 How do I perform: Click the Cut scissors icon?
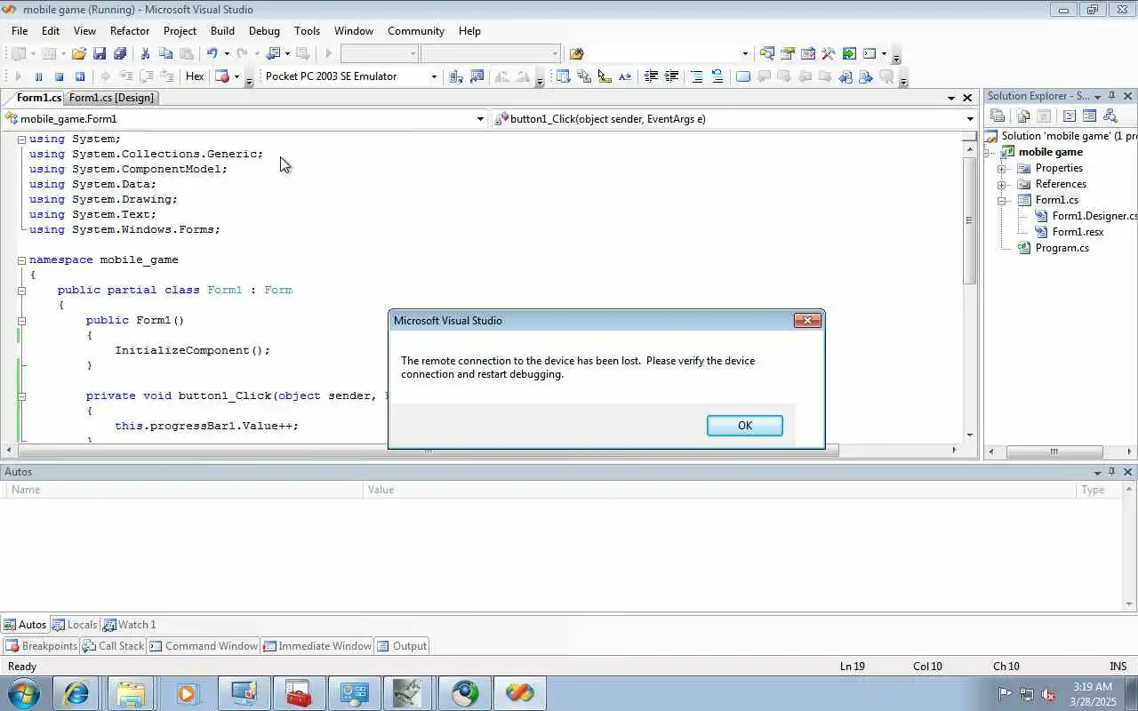pyautogui.click(x=145, y=53)
